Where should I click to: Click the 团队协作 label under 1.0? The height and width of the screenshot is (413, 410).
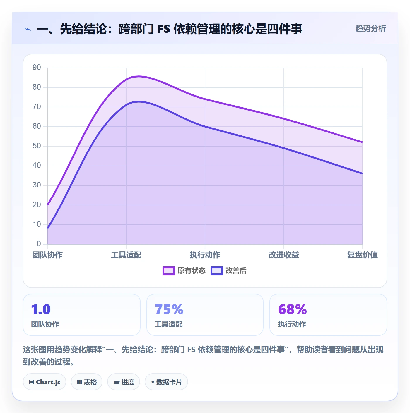tap(45, 324)
